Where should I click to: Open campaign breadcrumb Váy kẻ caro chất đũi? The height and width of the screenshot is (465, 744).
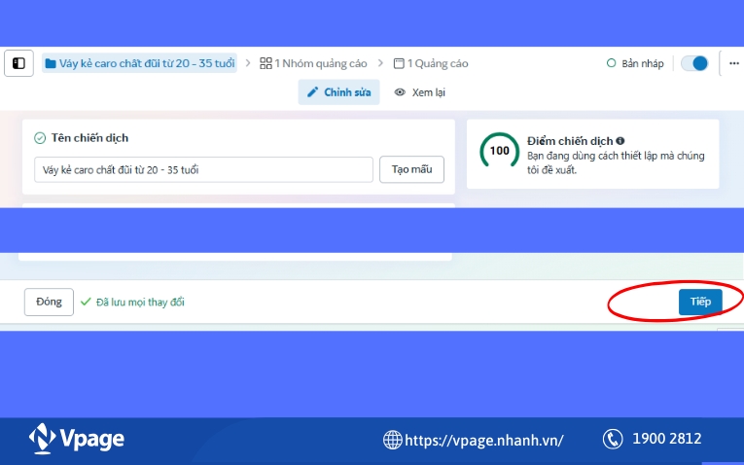tap(140, 63)
